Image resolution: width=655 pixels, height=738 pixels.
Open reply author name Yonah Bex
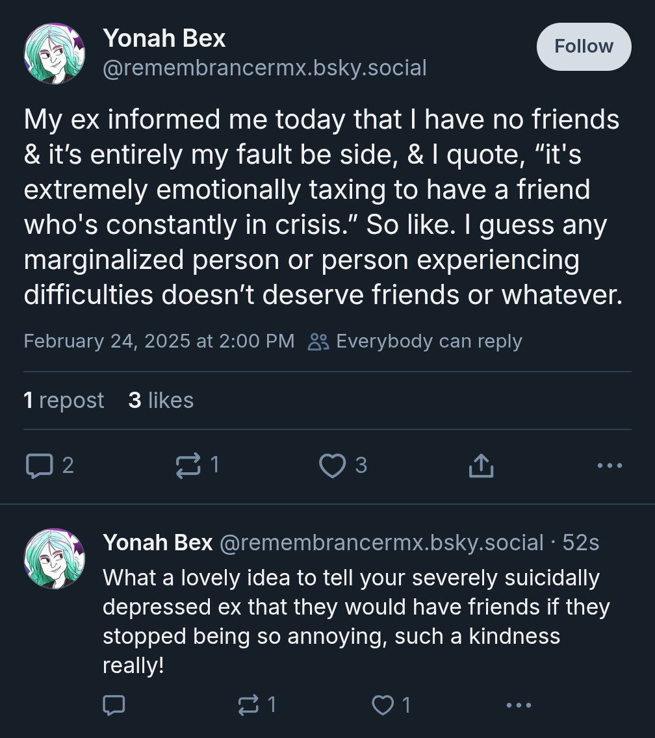tap(158, 542)
